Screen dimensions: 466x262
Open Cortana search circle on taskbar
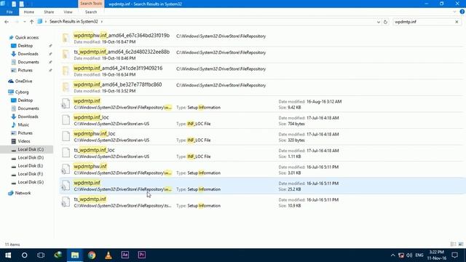point(24,255)
